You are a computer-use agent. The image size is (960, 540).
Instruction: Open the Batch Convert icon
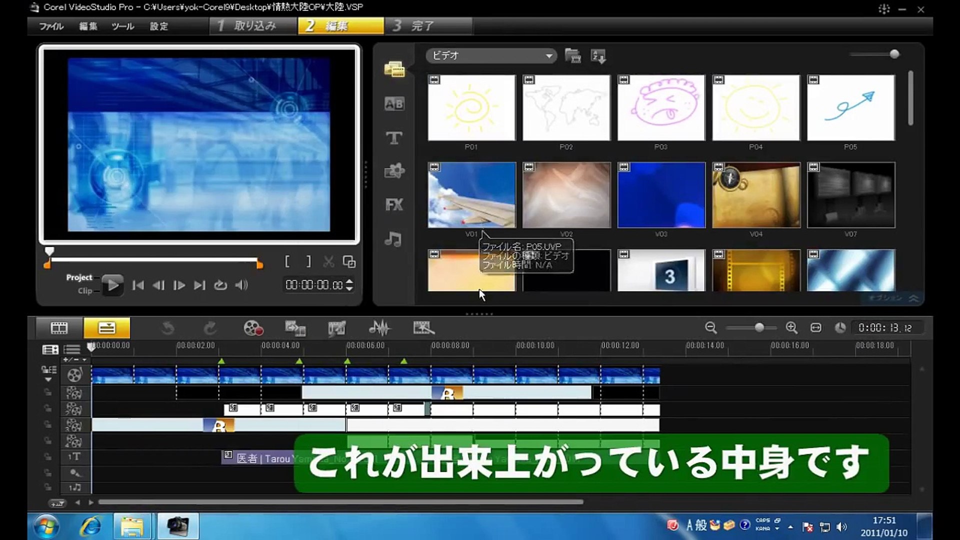click(x=295, y=328)
